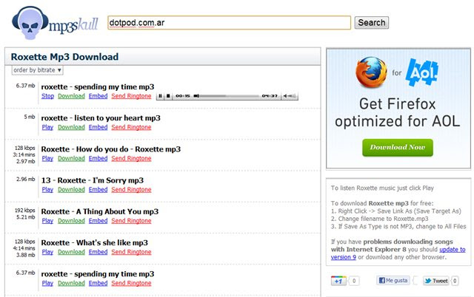Play roxette listen to your heart
Image resolution: width=474 pixels, height=297 pixels.
coord(47,127)
